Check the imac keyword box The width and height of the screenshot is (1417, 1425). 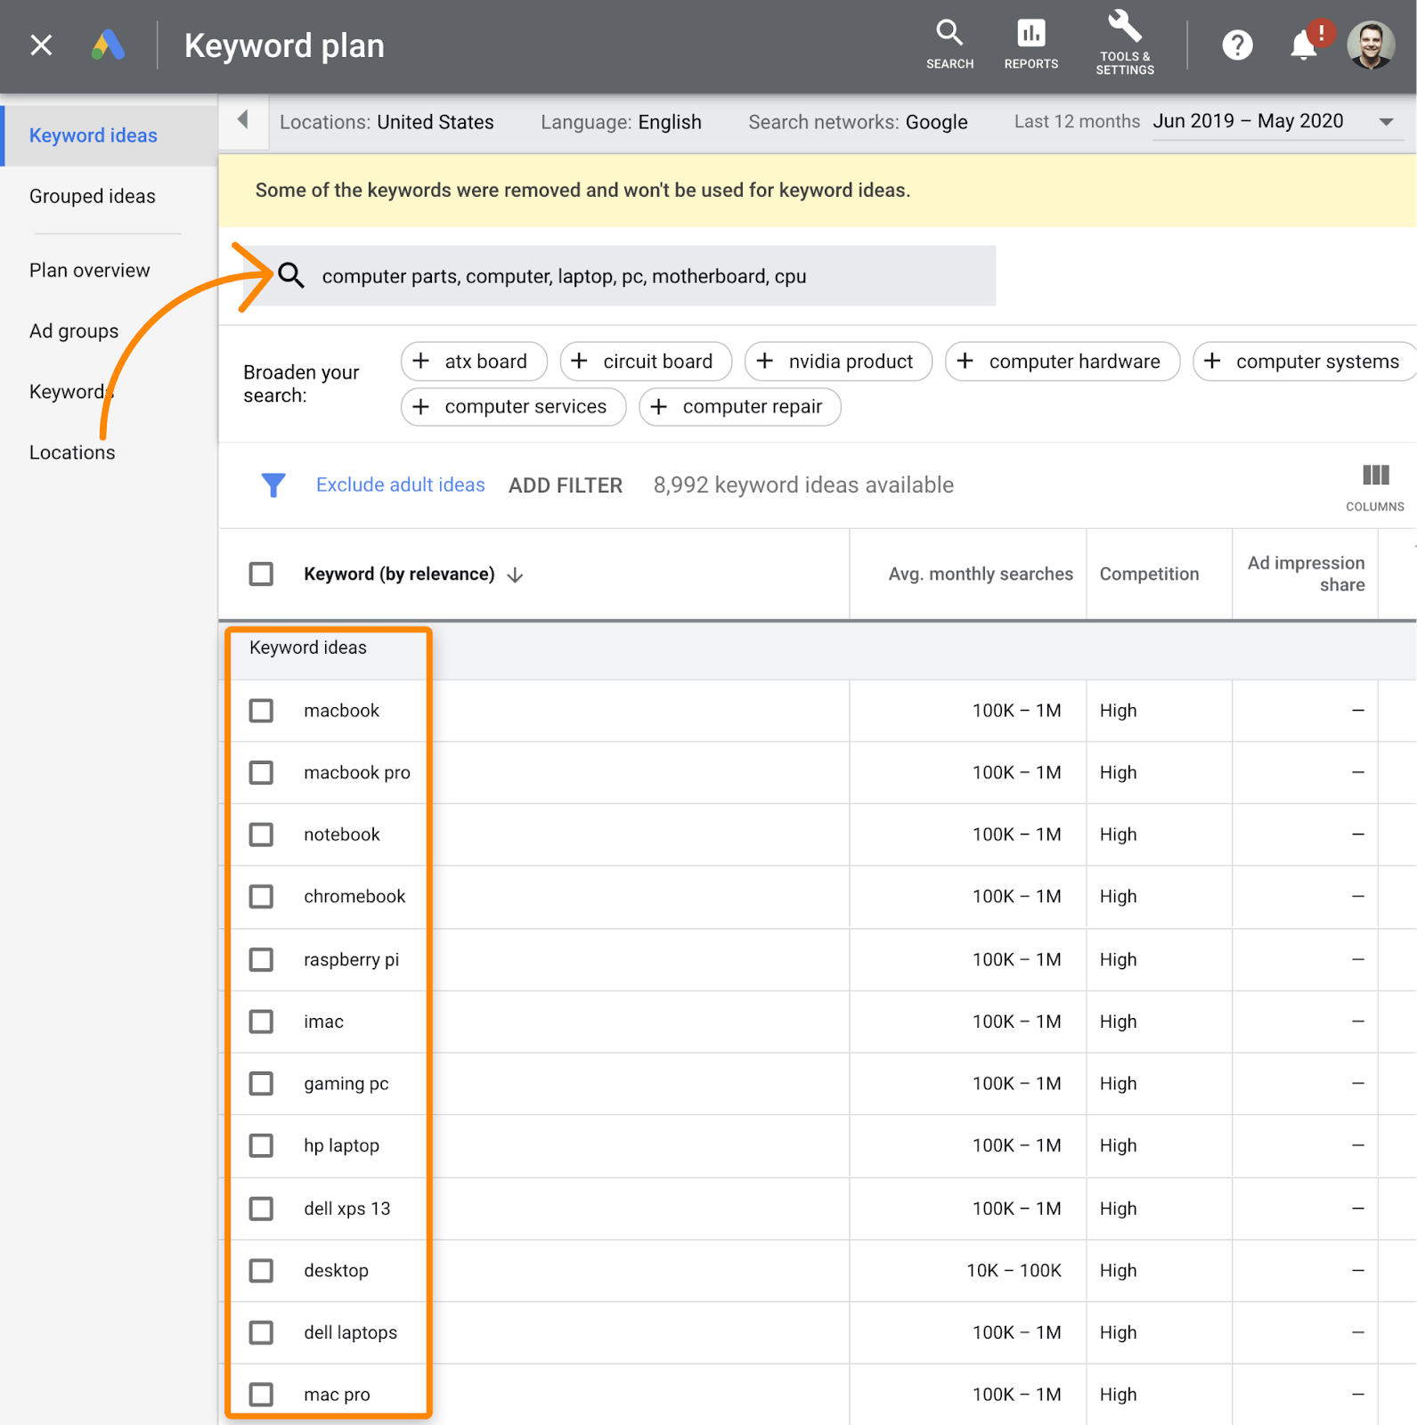pyautogui.click(x=261, y=1022)
